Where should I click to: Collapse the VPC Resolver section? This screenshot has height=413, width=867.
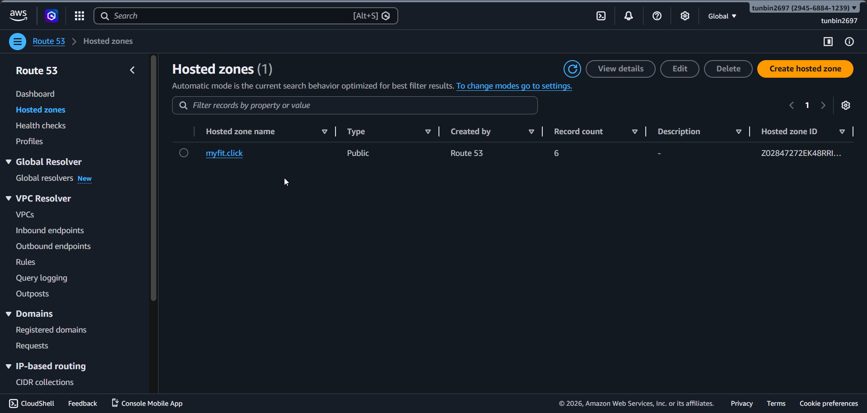click(9, 198)
